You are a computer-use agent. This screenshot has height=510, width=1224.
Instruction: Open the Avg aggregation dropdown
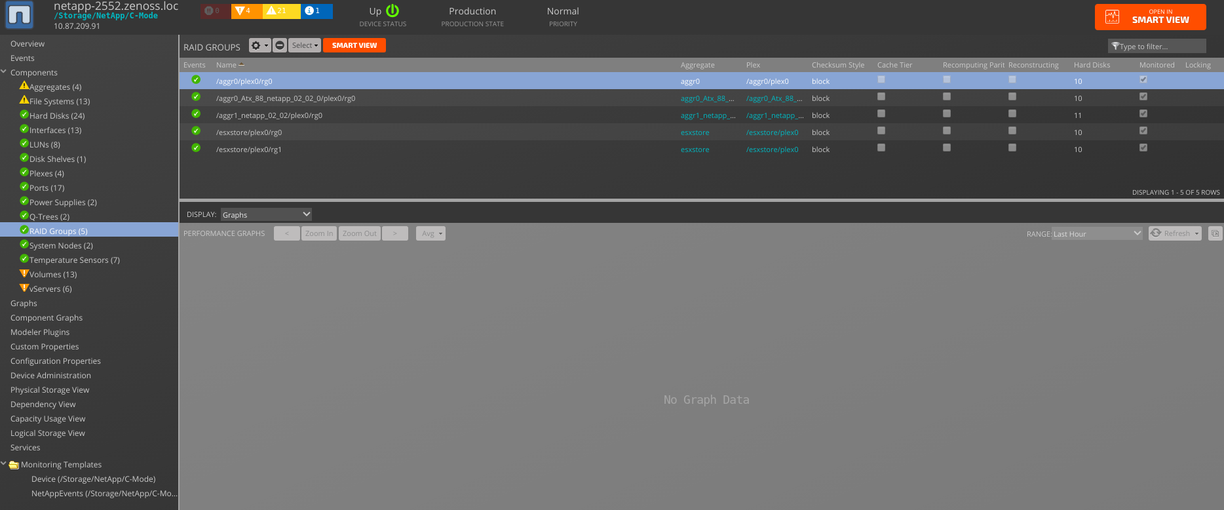[430, 233]
